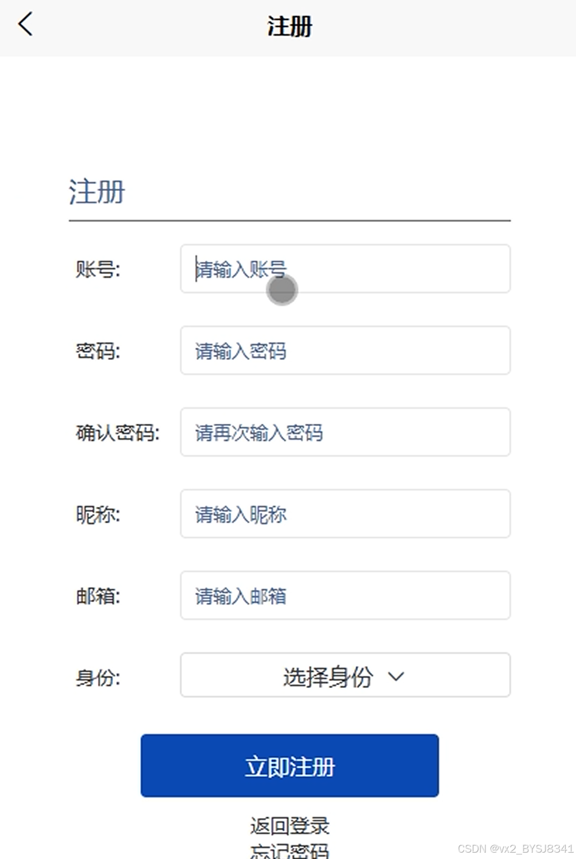The image size is (576, 859).
Task: Click the 注册 title in top bar
Action: pyautogui.click(x=289, y=26)
